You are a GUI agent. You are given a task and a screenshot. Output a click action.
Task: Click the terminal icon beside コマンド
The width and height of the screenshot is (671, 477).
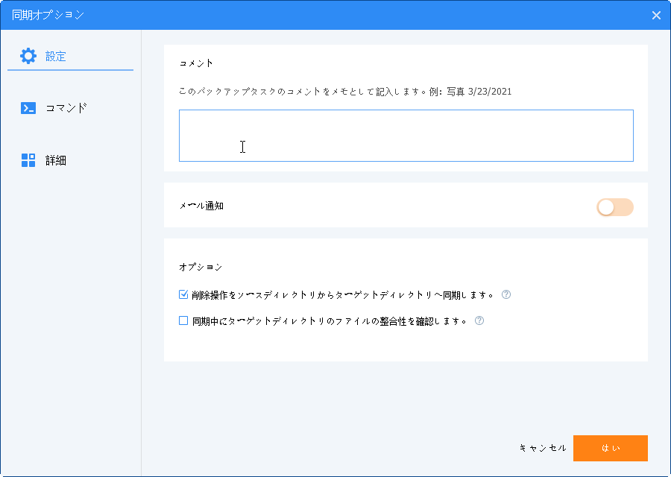[x=28, y=108]
